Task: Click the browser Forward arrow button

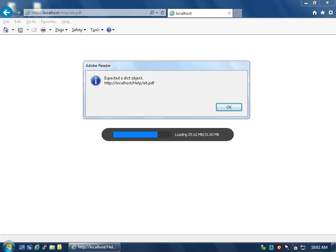Action: 18,13
